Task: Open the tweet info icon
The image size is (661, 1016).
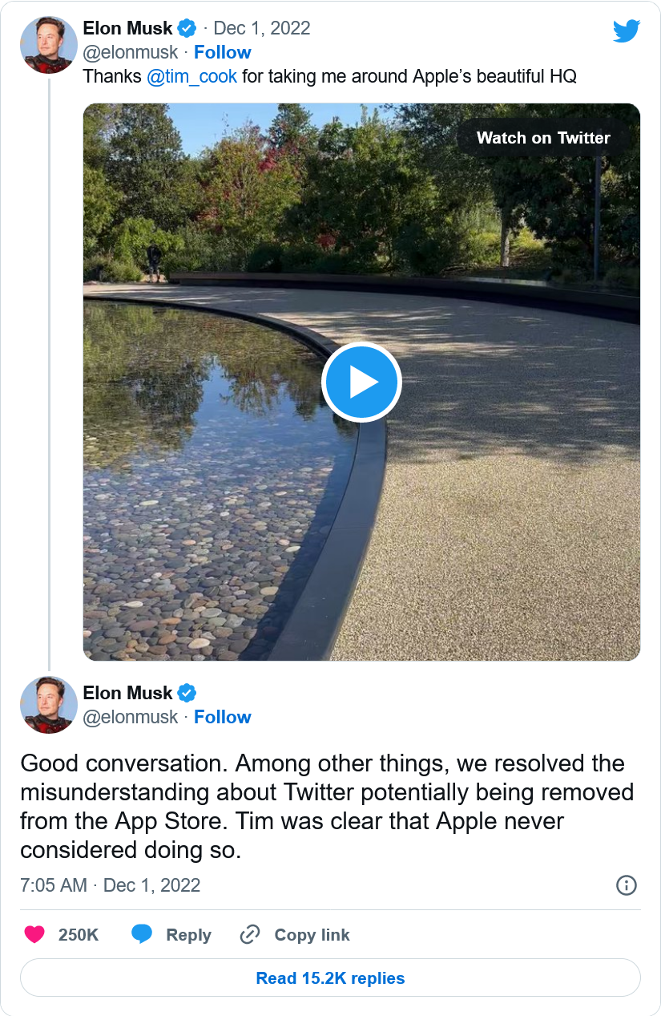Action: [626, 885]
